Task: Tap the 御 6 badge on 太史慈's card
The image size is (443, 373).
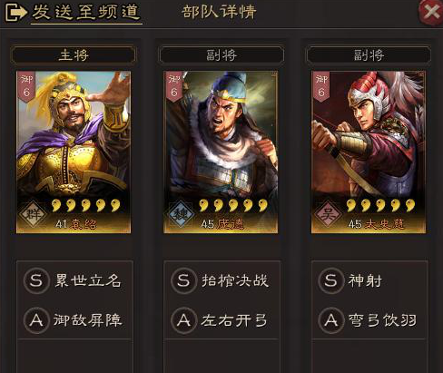Action: click(321, 86)
